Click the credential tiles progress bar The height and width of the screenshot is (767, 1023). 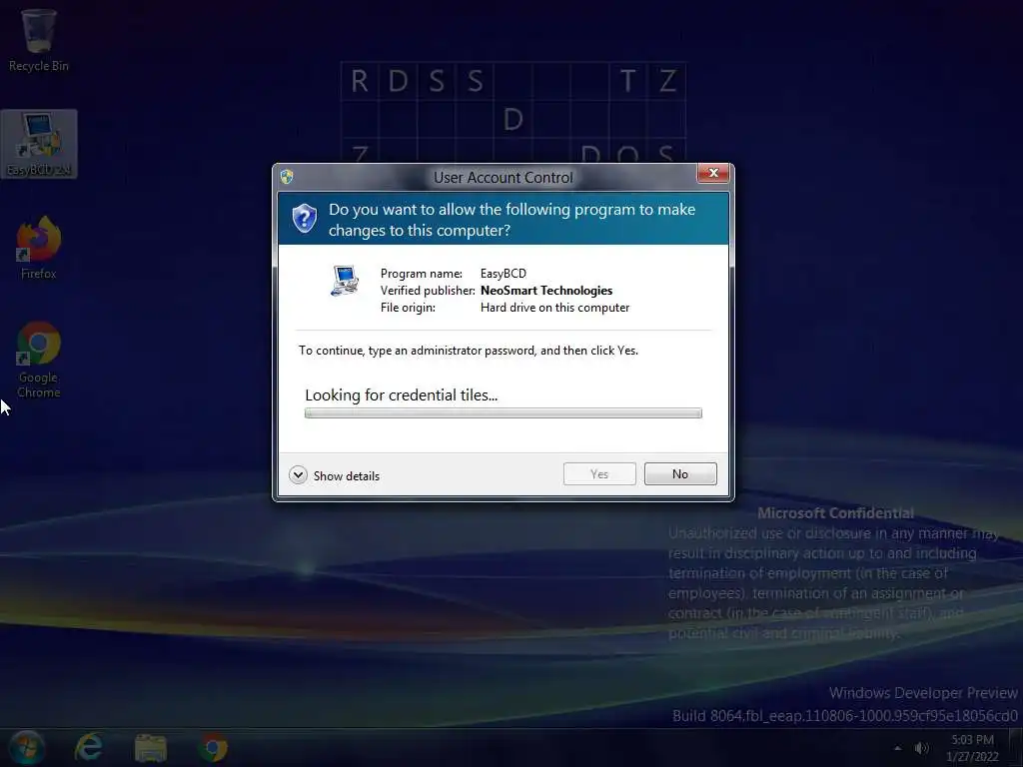point(504,412)
